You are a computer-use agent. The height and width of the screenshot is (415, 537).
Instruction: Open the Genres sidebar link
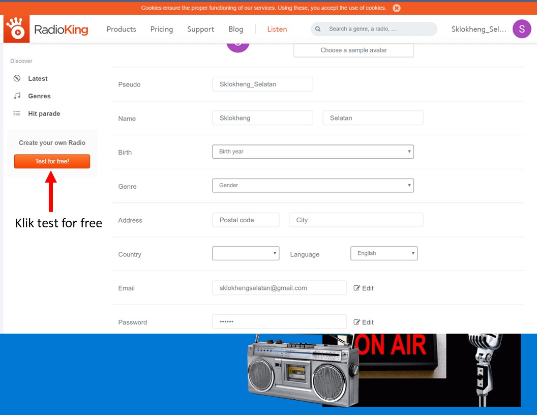[x=39, y=96]
